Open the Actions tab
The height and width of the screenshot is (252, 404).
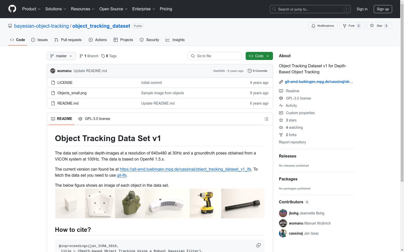coord(98,40)
